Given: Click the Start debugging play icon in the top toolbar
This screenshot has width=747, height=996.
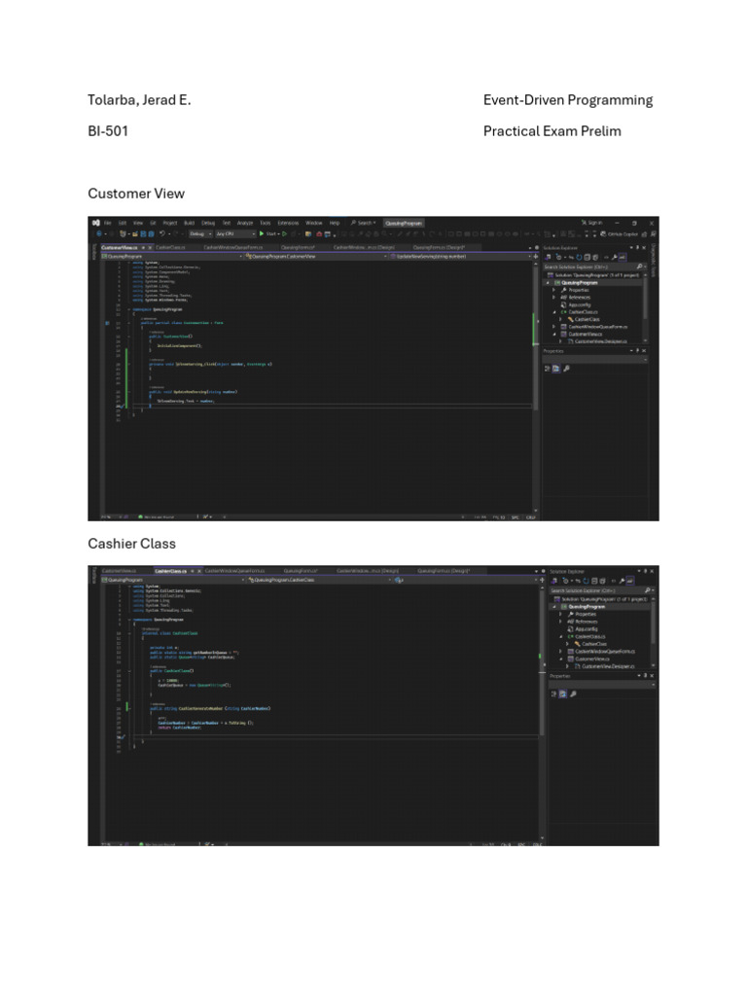Looking at the screenshot, I should click(262, 233).
